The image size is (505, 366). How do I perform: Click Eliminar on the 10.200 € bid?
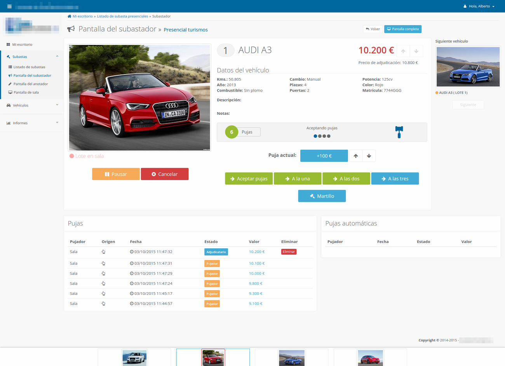289,252
